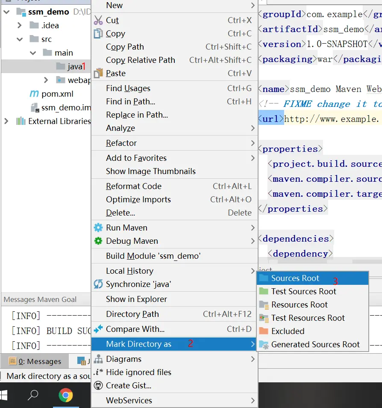Click the groupId com.example line
382x408 pixels.
[320, 14]
